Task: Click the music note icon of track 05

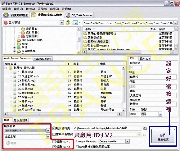Action: coord(15,89)
